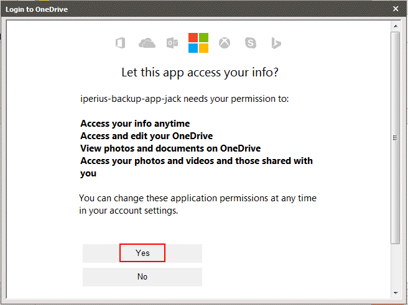
Task: Click 'iperius-backup-app-jack needs your permission' text
Action: (185, 99)
